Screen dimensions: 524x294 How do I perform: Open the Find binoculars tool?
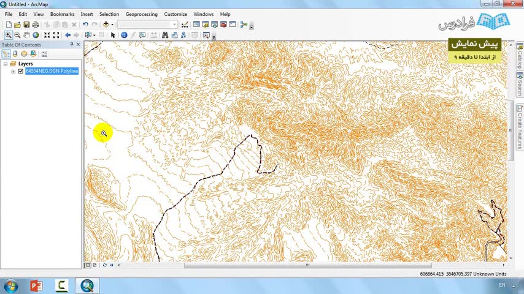point(165,35)
